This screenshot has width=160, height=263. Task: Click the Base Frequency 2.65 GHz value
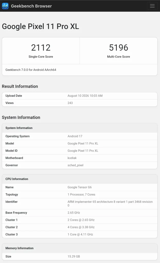(74, 213)
